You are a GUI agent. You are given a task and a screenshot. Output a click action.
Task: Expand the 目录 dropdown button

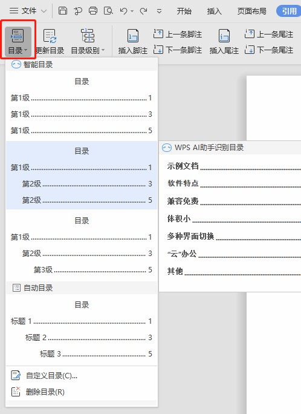pyautogui.click(x=18, y=41)
